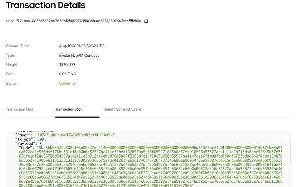This screenshot has height=187, width=298.
Task: Click the Height field label
Action: (12, 64)
